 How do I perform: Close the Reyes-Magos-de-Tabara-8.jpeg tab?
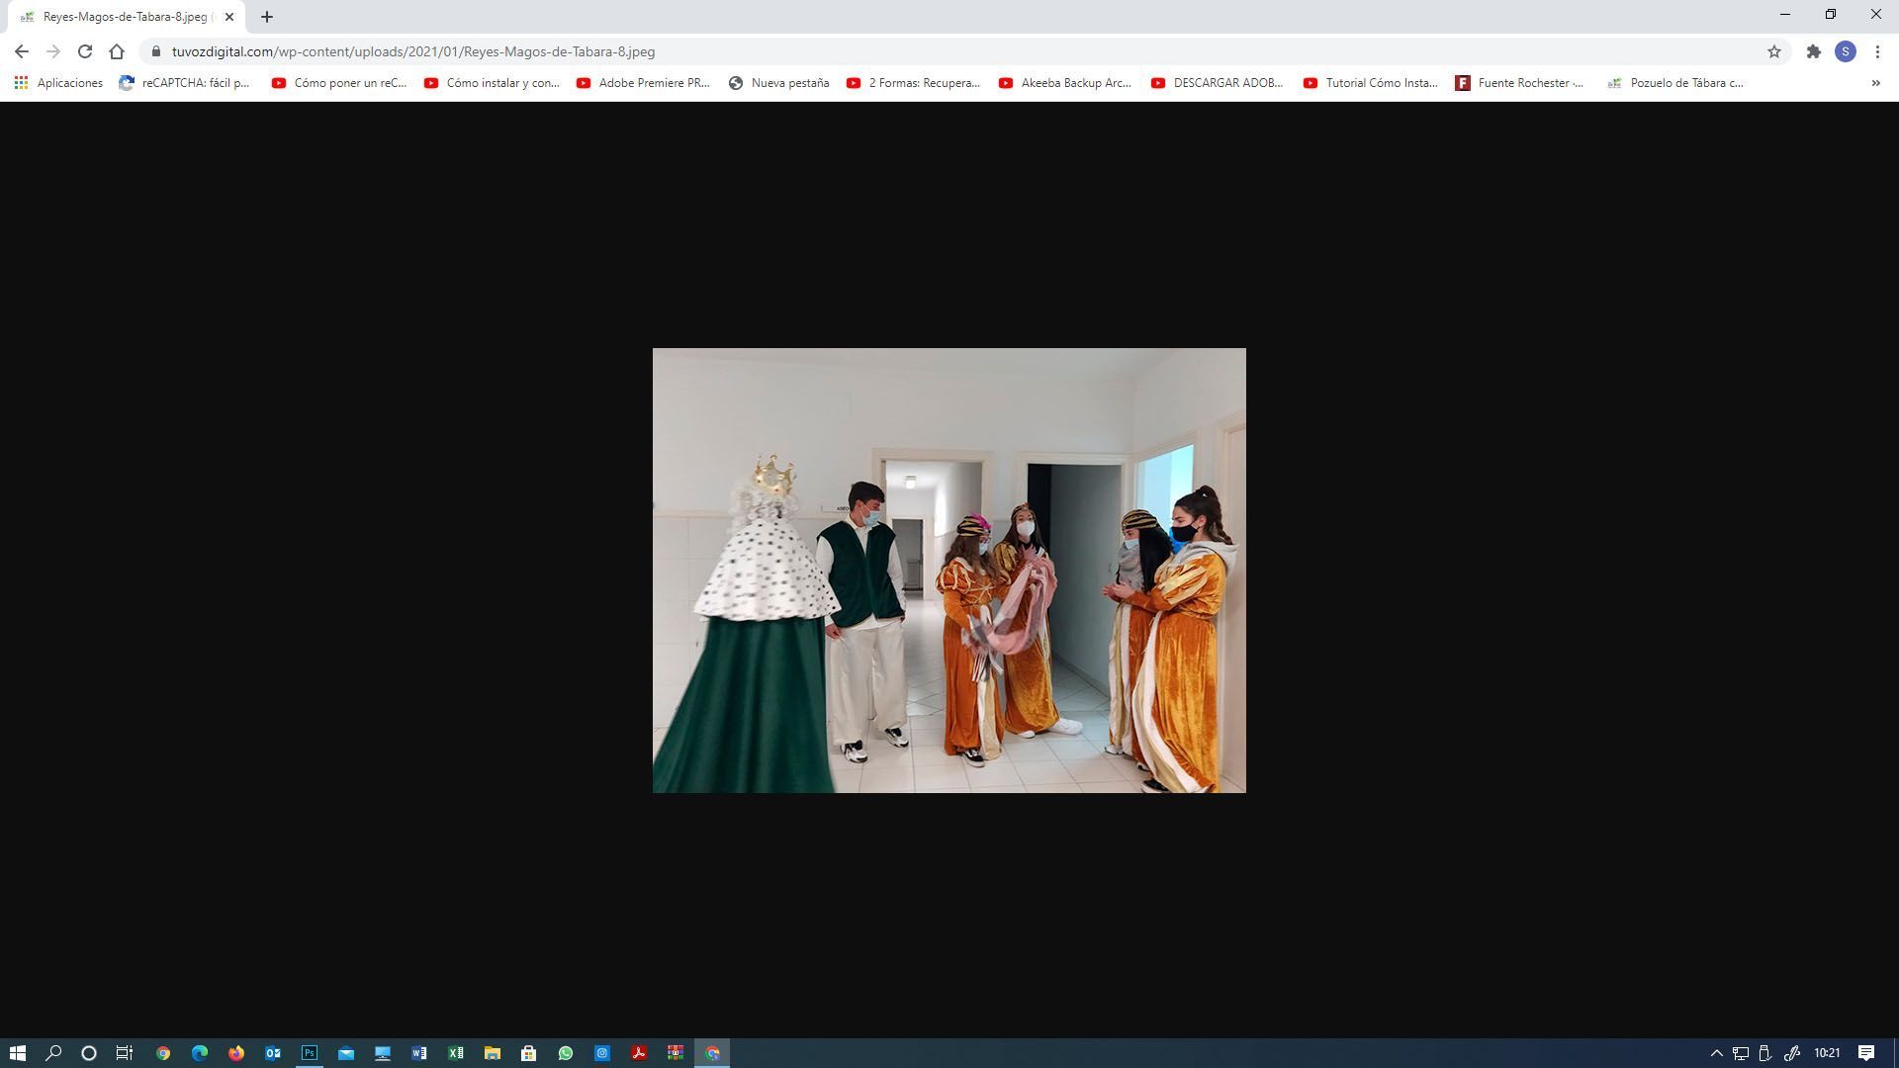pos(229,17)
